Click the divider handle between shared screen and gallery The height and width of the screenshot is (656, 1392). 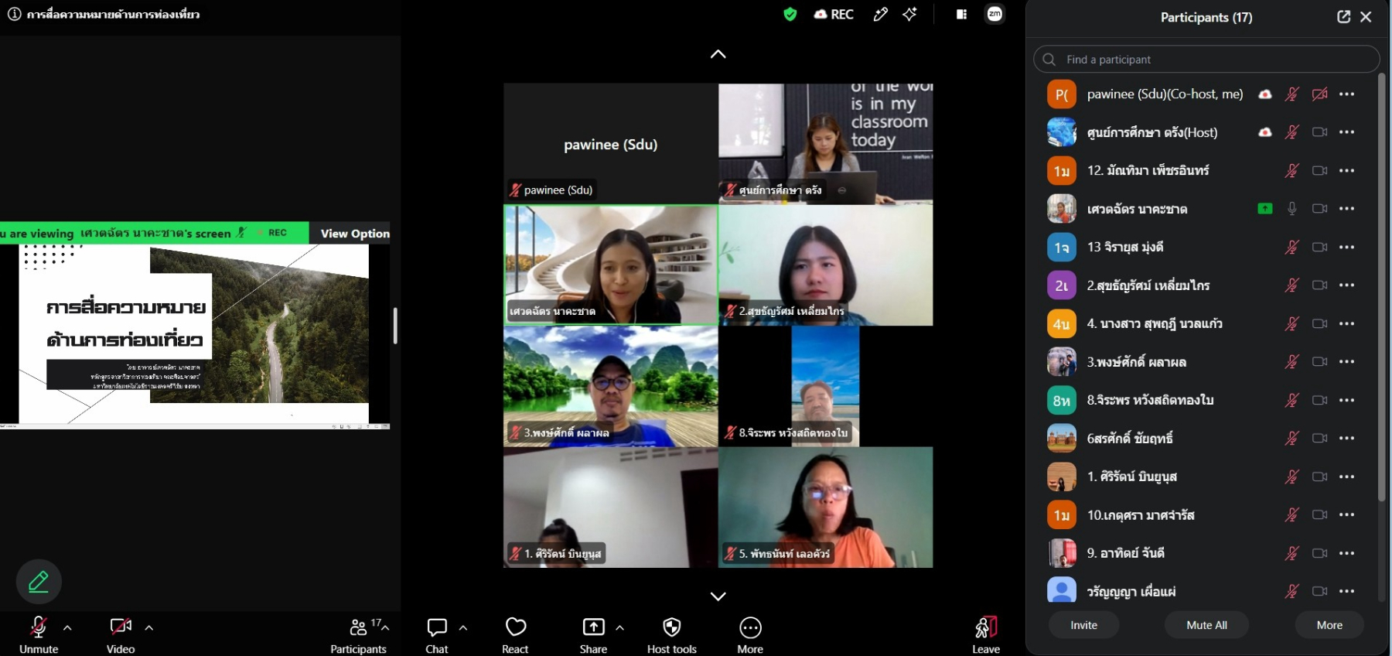coord(395,326)
